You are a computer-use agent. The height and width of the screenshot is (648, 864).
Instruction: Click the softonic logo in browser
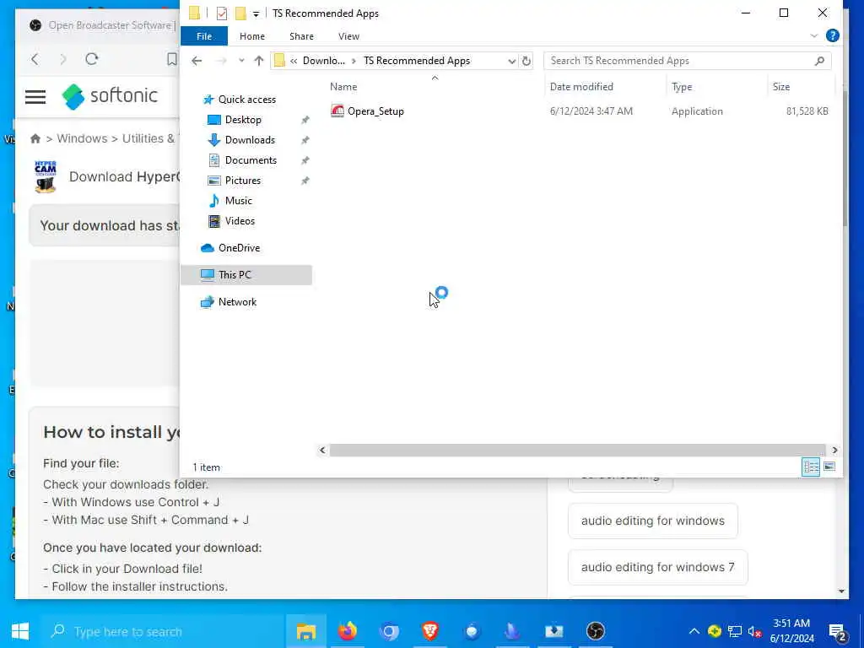(110, 96)
